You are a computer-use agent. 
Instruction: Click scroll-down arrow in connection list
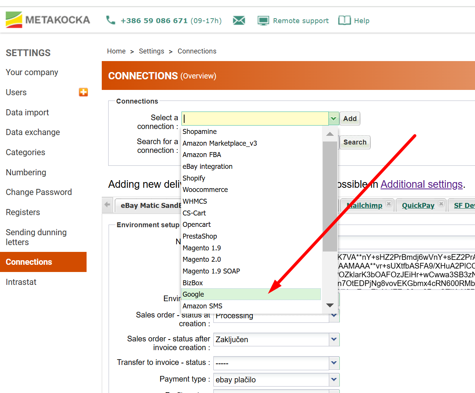click(x=330, y=305)
